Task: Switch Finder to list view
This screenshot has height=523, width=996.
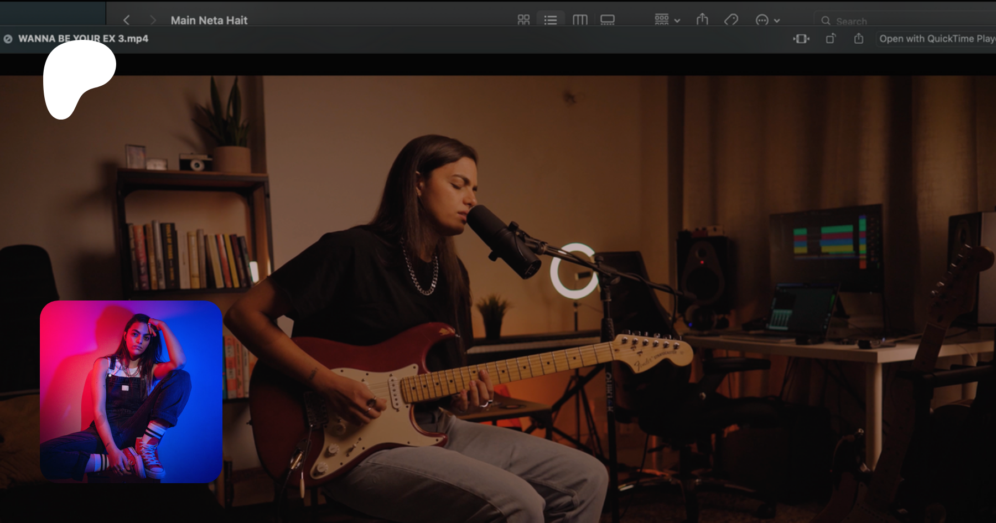Action: click(x=550, y=20)
